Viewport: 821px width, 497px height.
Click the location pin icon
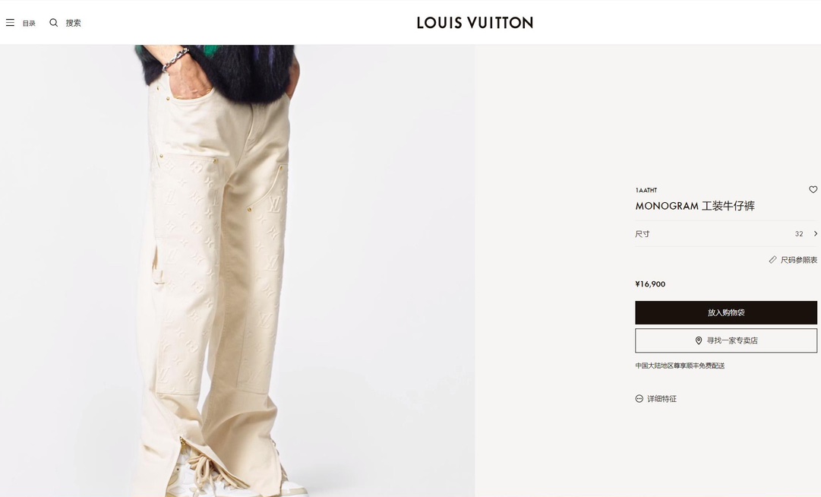(x=698, y=340)
